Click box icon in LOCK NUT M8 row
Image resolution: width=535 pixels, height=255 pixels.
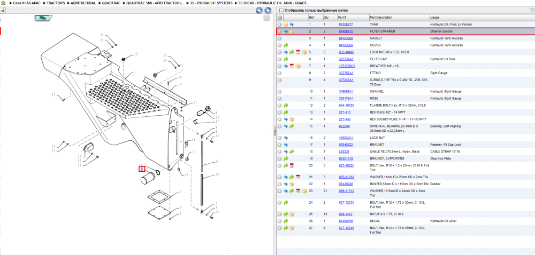click(304, 52)
